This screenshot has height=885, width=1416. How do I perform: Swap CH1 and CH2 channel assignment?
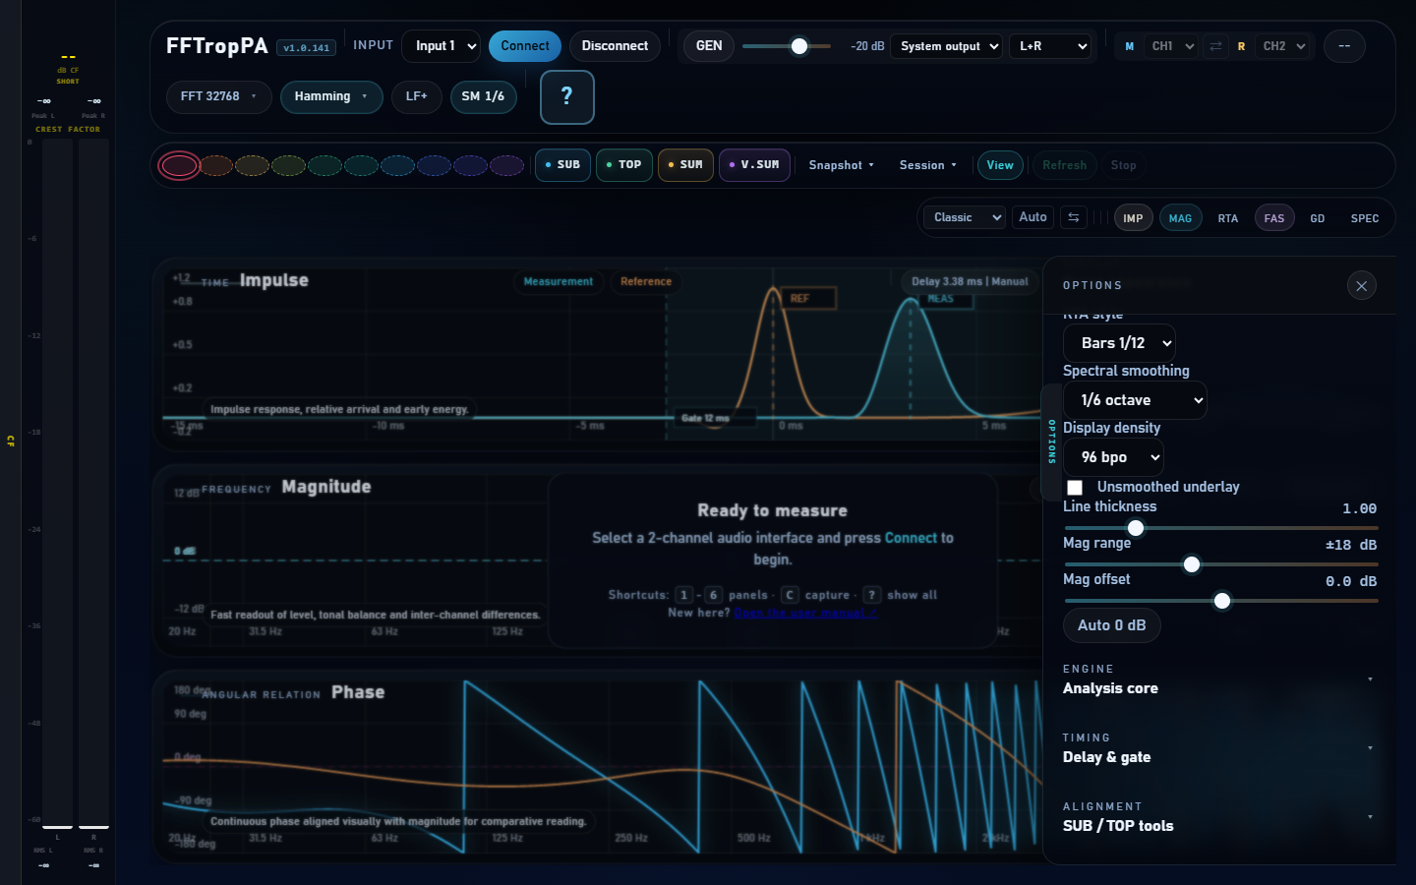point(1215,46)
